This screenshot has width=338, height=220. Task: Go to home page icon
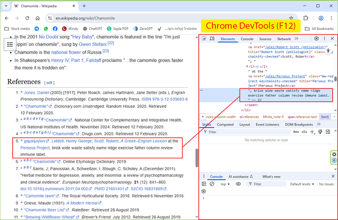tap(37, 18)
